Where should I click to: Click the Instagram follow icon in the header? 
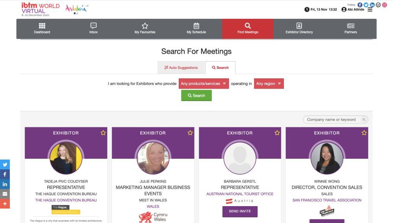(x=384, y=5)
